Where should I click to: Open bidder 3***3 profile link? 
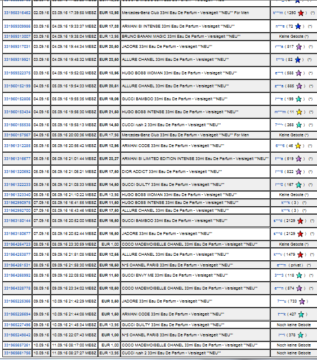(x=279, y=275)
